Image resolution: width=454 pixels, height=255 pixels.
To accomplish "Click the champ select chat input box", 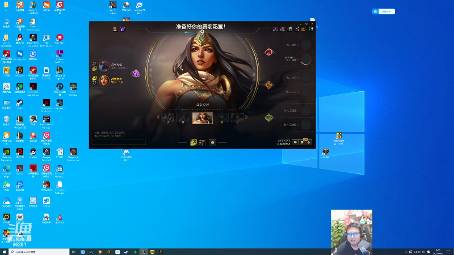I will click(x=119, y=142).
